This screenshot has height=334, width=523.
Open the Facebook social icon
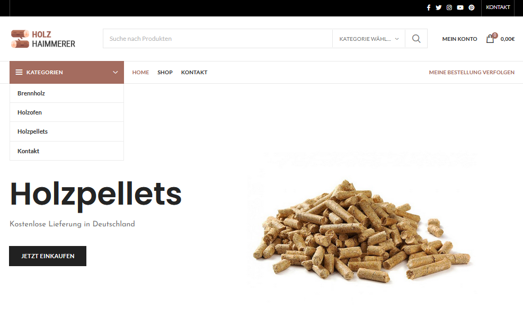(429, 7)
